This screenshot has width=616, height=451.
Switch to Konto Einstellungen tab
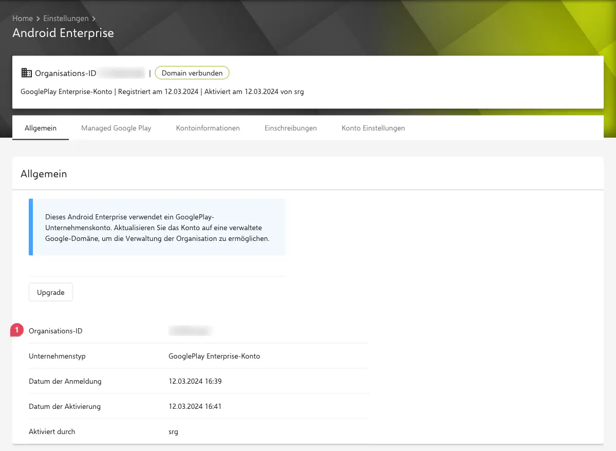[373, 128]
